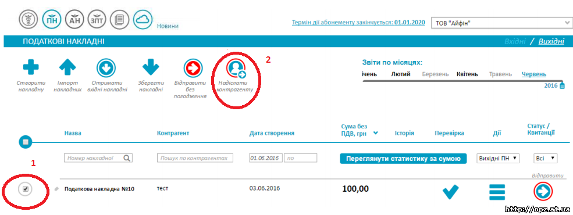The width and height of the screenshot is (573, 215).
Task: Click the months timeline slider bar
Action: pos(463,80)
